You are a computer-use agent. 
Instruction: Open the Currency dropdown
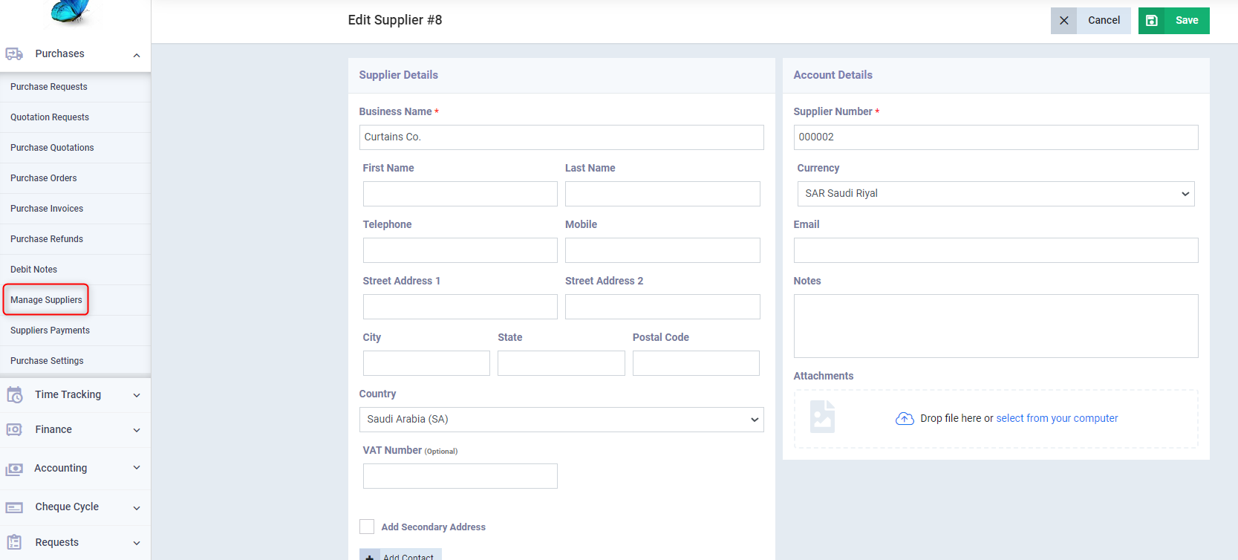pos(995,194)
